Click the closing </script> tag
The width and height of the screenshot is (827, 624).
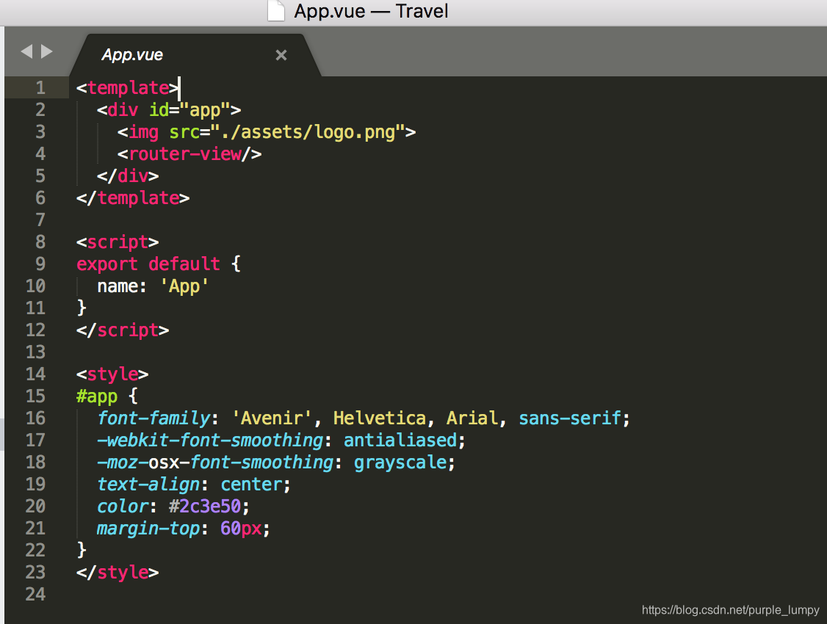tap(123, 330)
